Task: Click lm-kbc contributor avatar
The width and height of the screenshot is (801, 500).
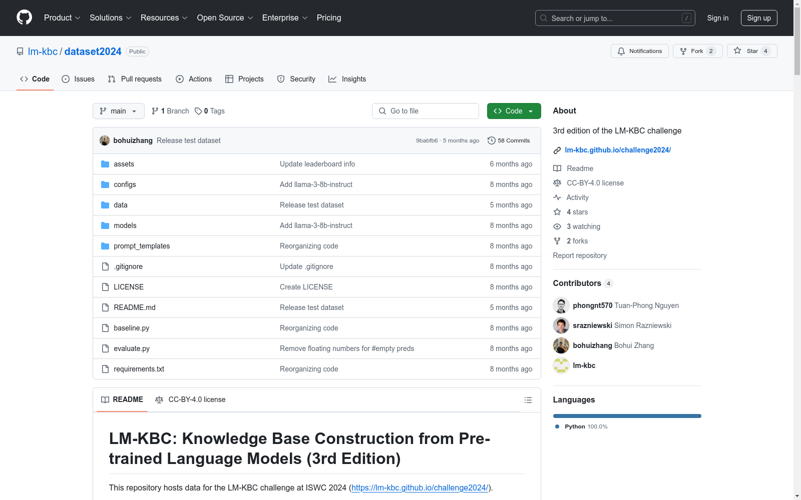Action: point(561,365)
